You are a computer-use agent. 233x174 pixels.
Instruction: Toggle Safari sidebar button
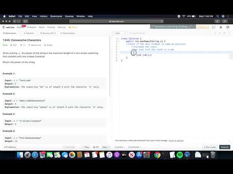click(x=25, y=21)
